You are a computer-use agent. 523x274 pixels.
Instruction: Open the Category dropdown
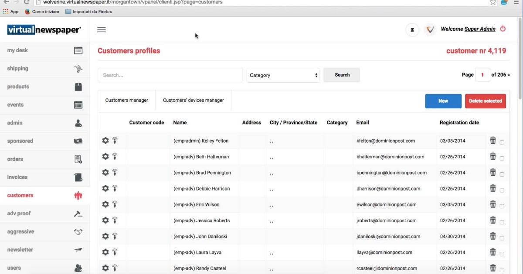(283, 75)
